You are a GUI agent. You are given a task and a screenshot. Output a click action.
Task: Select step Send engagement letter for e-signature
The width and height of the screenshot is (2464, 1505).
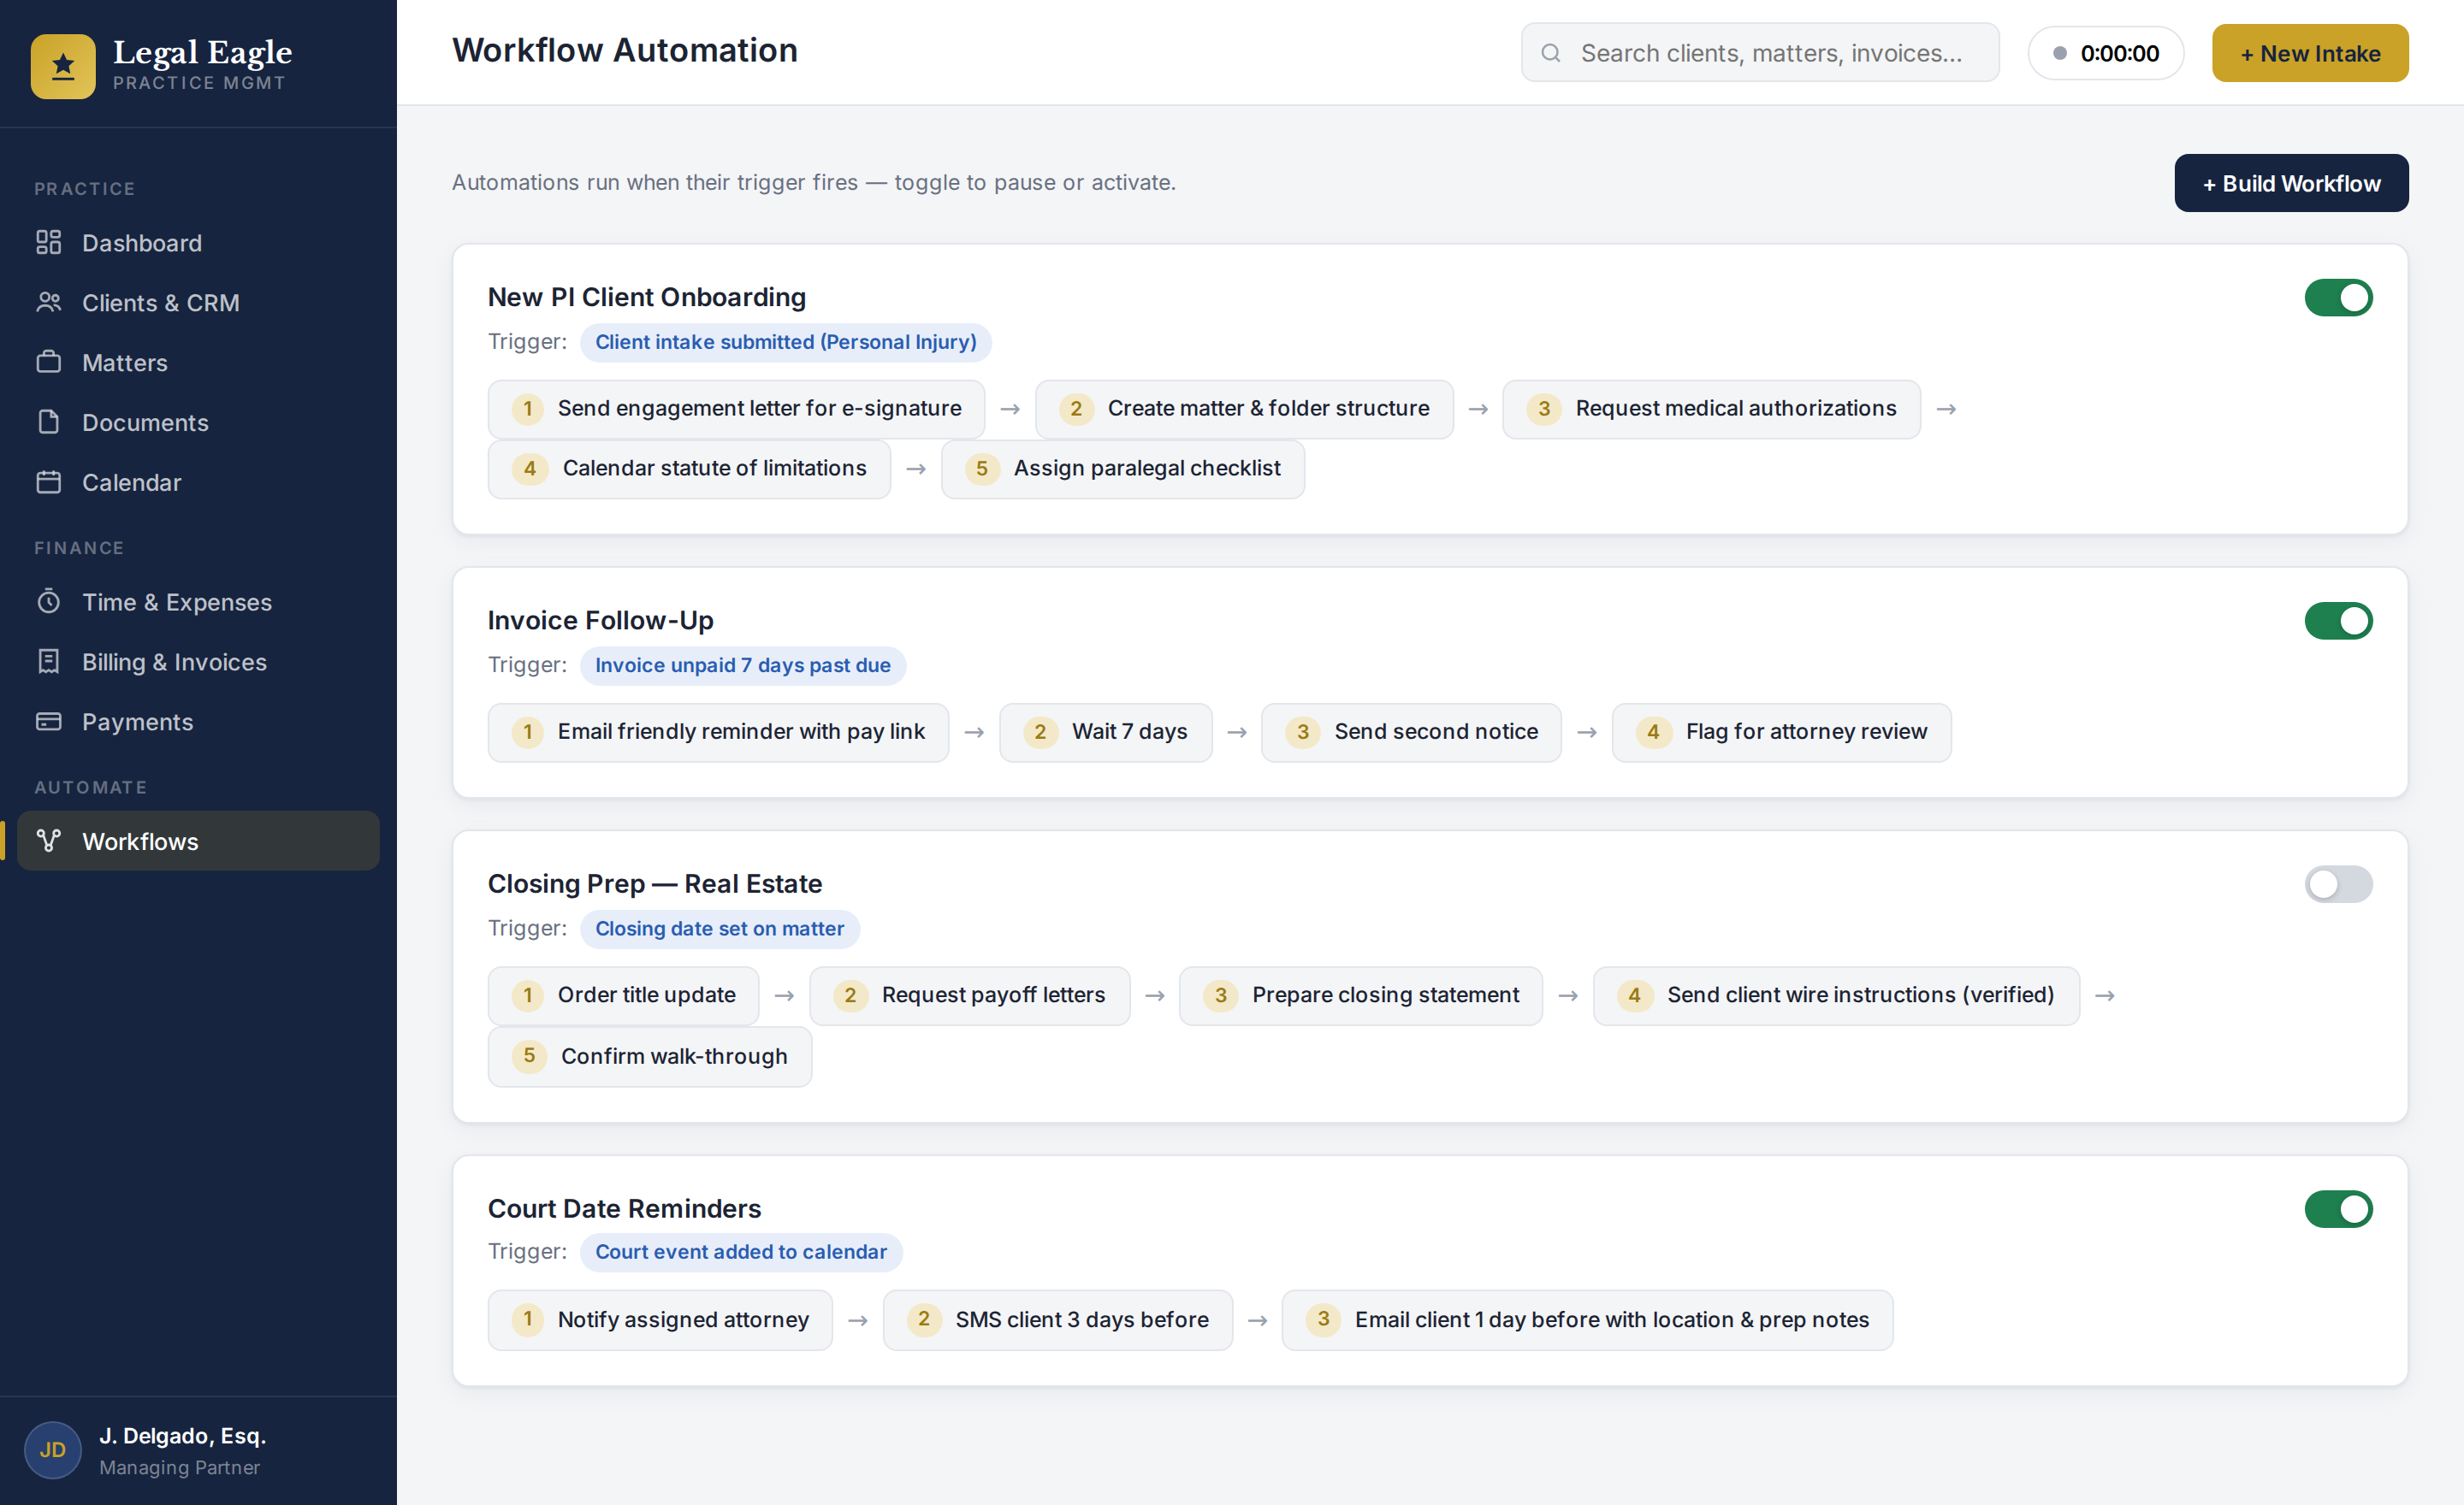point(736,409)
